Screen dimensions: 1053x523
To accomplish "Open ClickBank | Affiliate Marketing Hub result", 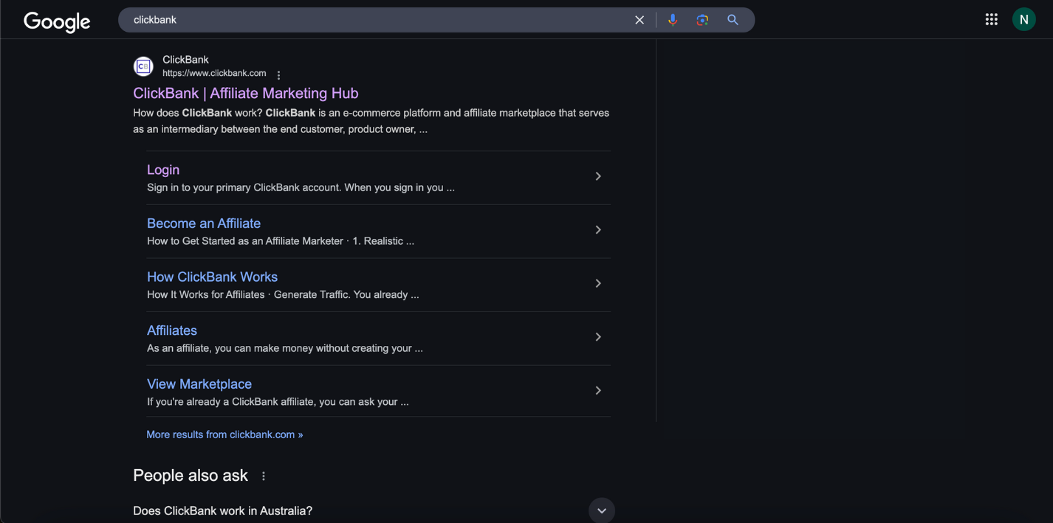I will (246, 93).
